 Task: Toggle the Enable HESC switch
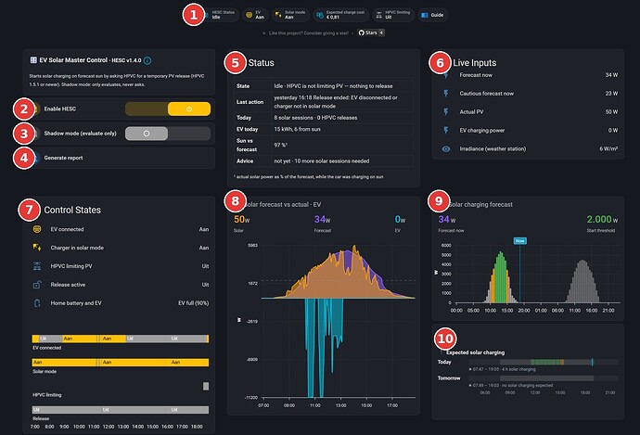[168, 109]
